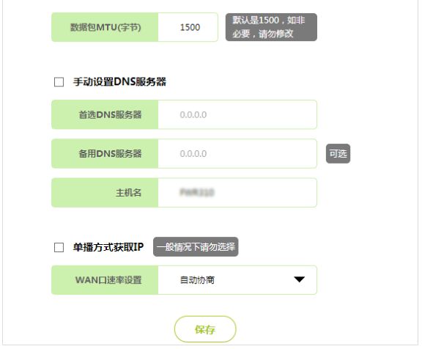
Task: Click the gray 默认是1500 hint box
Action: (271, 27)
